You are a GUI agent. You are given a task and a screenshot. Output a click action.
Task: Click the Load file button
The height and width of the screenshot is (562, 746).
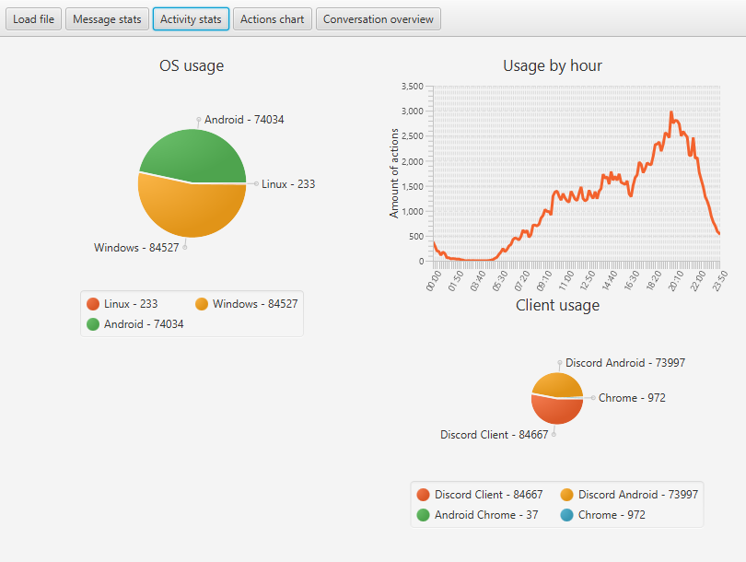point(33,19)
